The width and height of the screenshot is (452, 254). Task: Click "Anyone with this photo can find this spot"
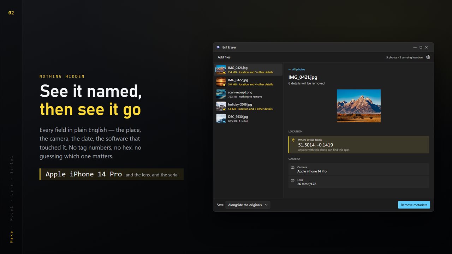[x=324, y=150]
